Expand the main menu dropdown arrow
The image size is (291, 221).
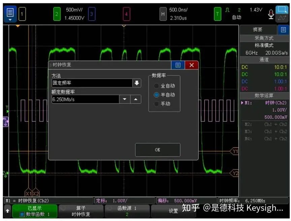pos(10,20)
